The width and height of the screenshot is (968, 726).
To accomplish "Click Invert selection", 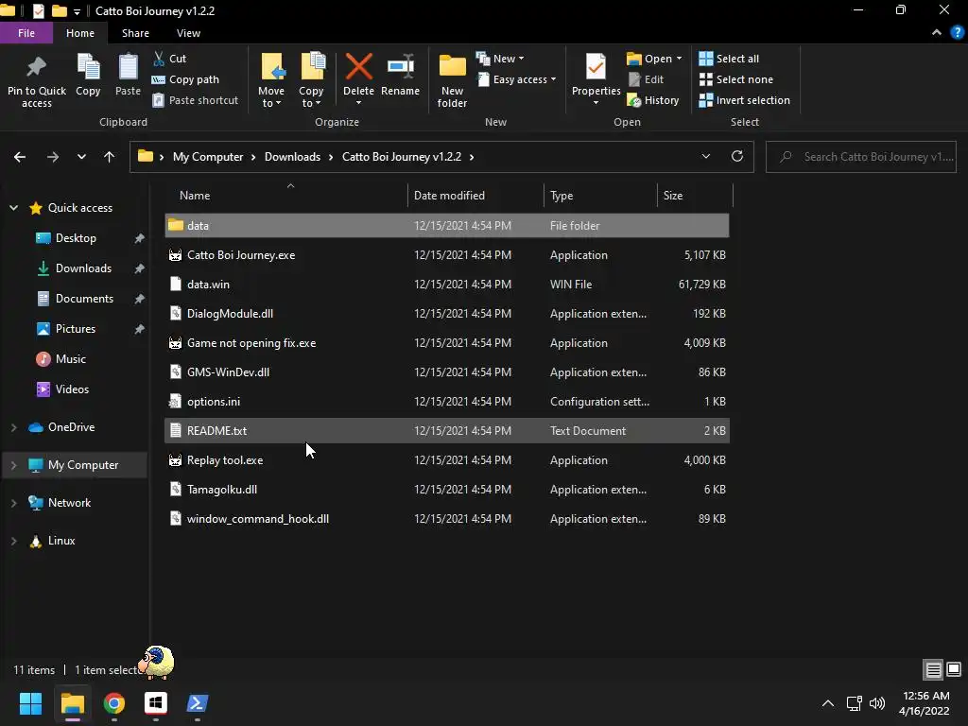I will (744, 100).
